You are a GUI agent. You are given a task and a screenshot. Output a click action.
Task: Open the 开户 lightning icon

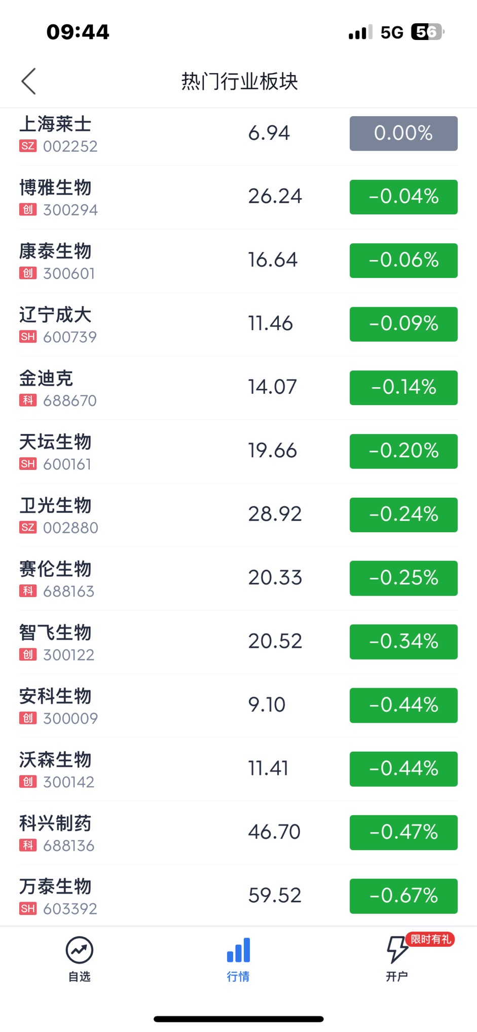[397, 949]
